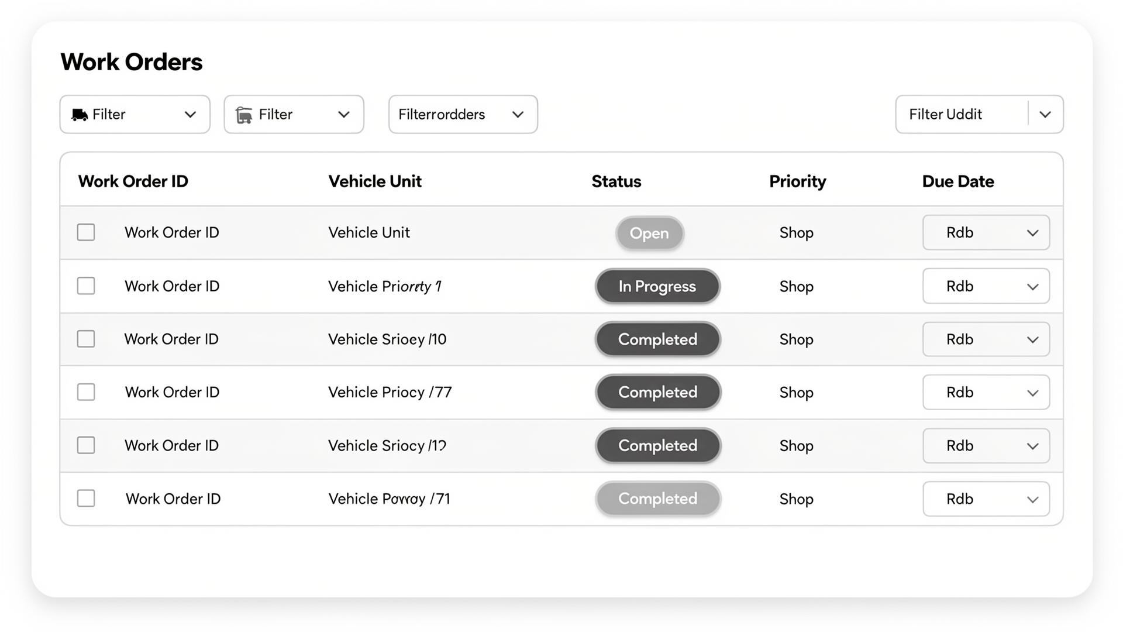Select the checkbox for Vehicle Srioey /10 row
This screenshot has height=632, width=1123.
pyautogui.click(x=86, y=339)
